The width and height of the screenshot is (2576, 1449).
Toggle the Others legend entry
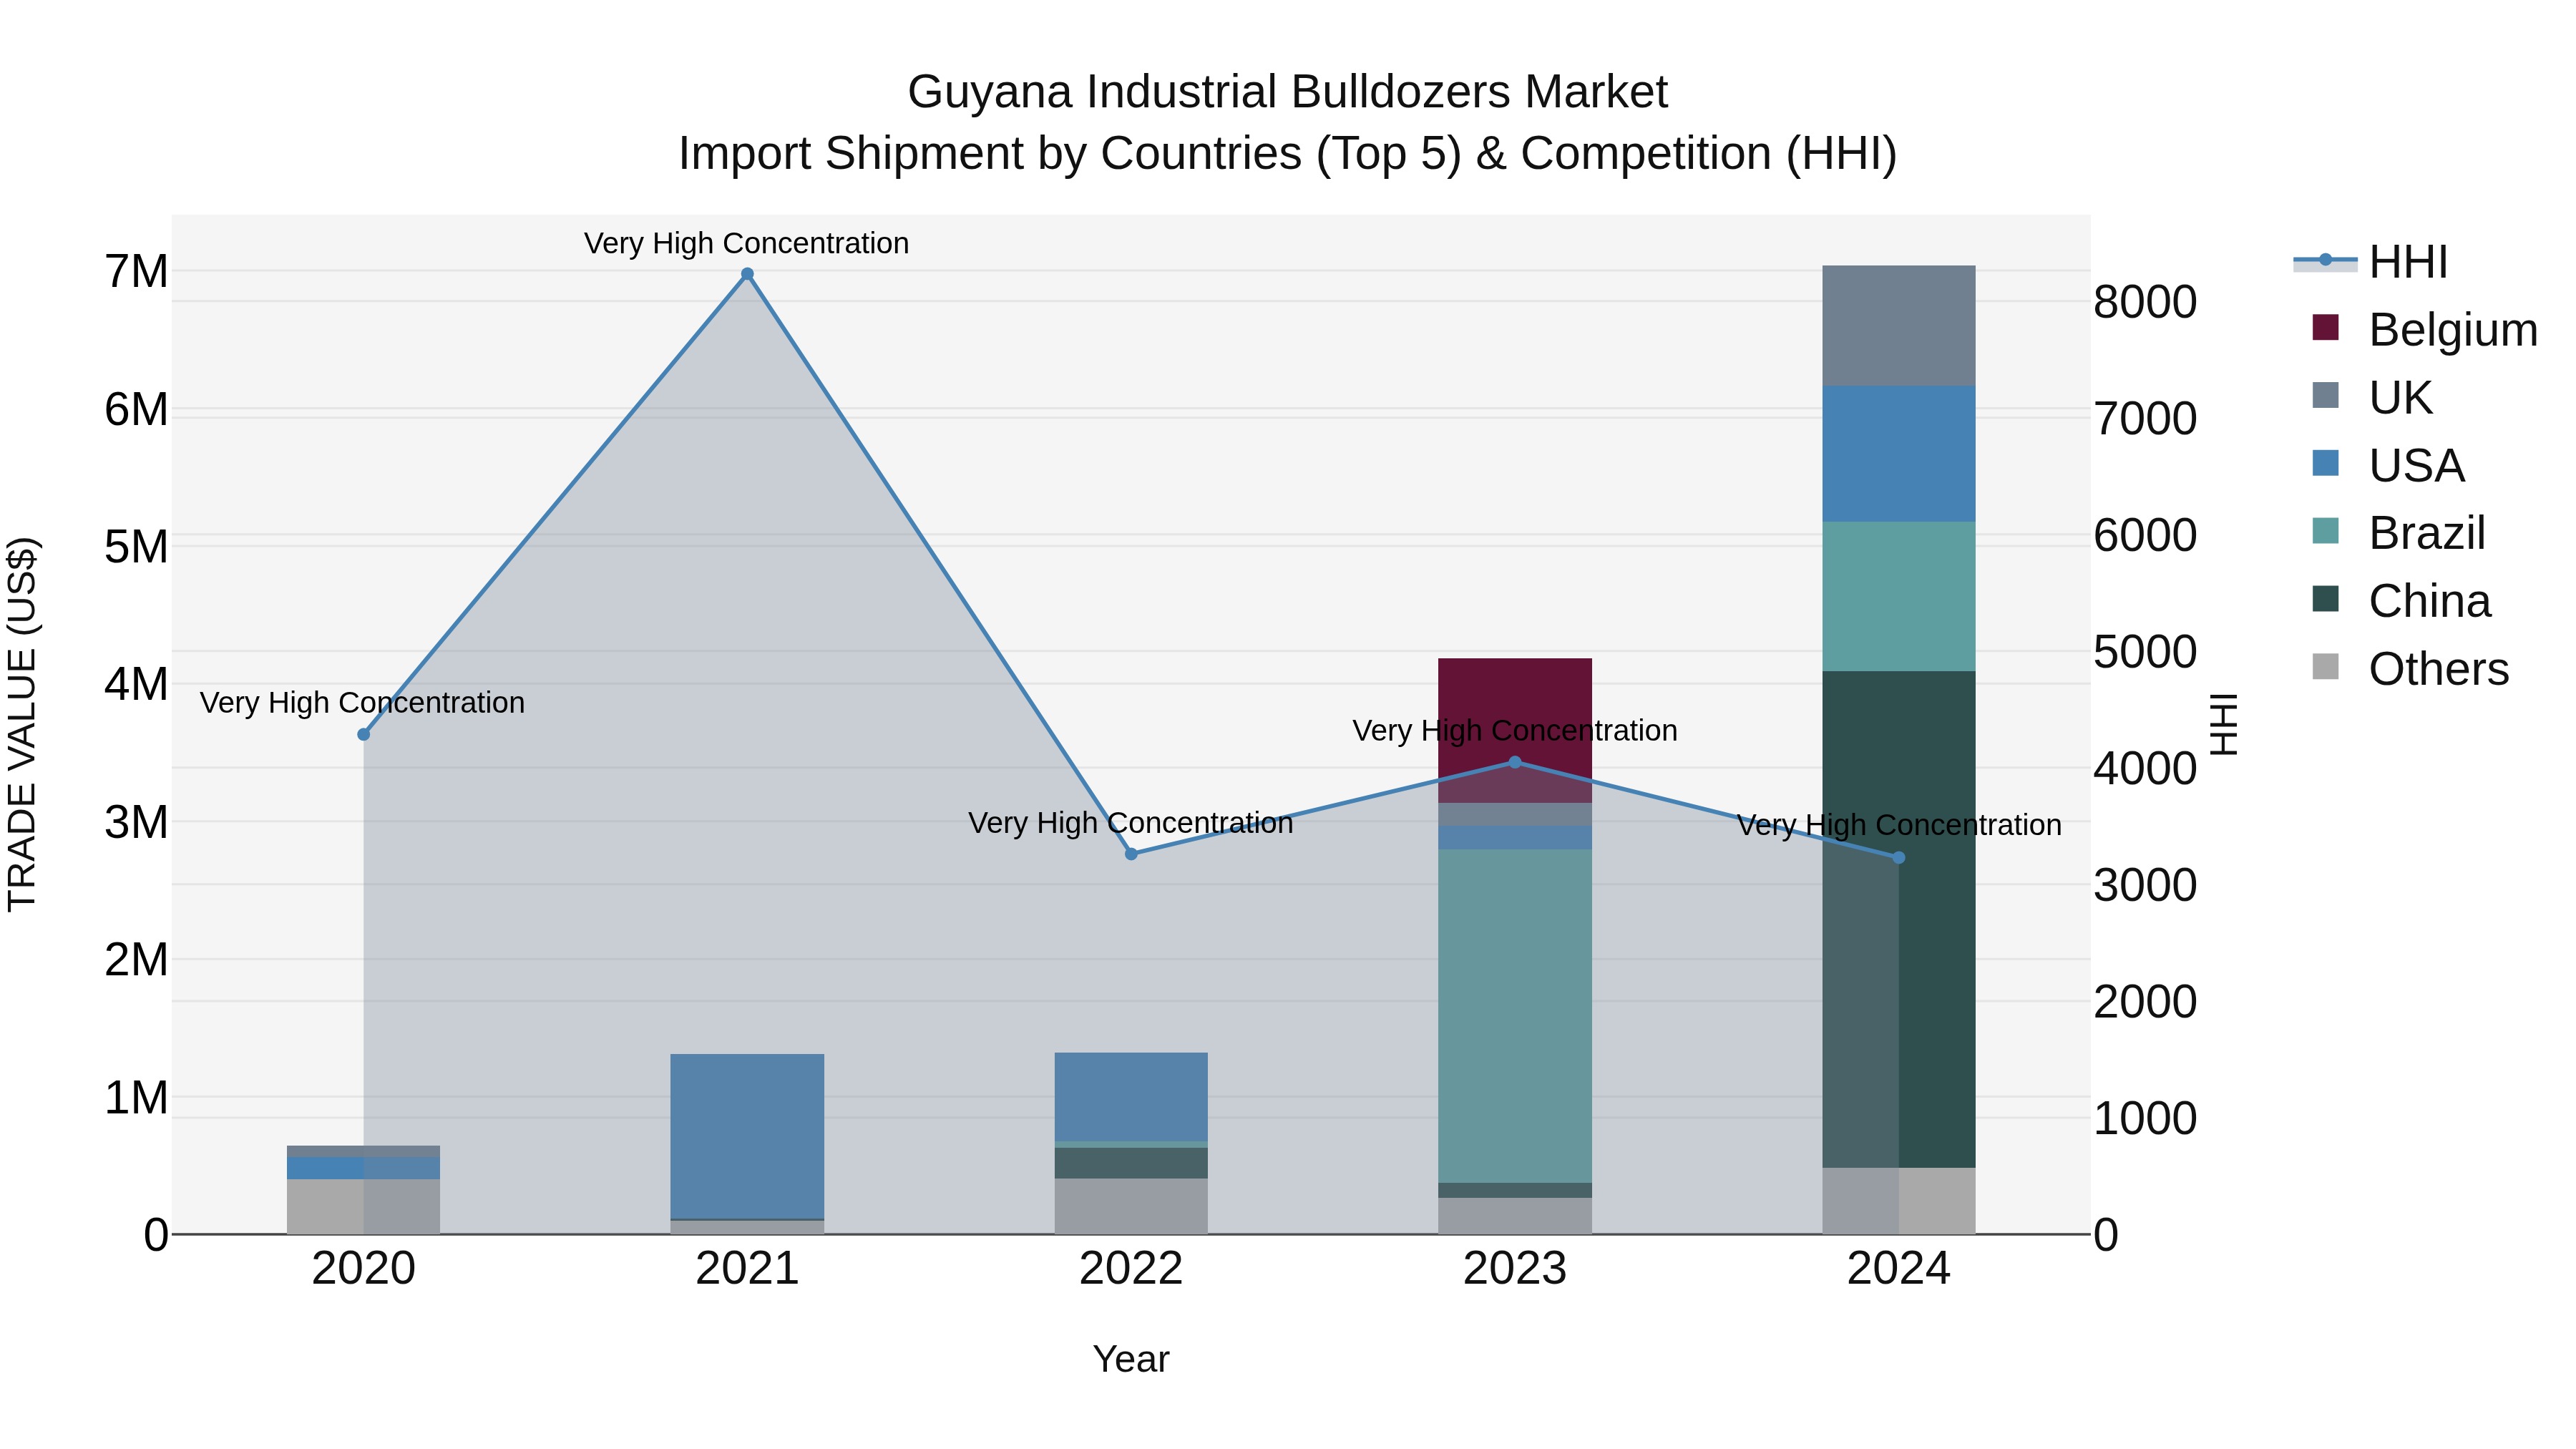coord(2410,668)
